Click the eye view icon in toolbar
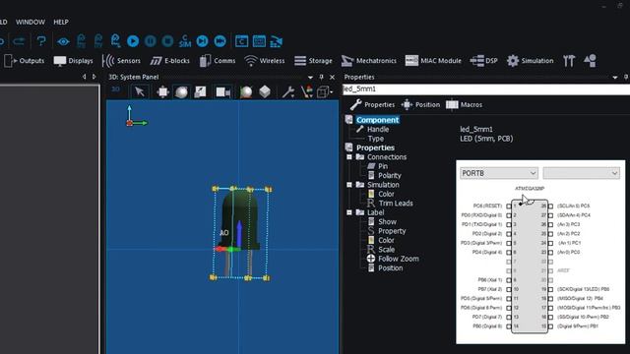Viewport: 630px width, 354px height. 63,41
